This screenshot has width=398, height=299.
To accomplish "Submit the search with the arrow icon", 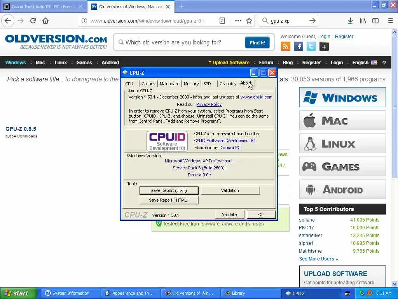I will [x=312, y=21].
